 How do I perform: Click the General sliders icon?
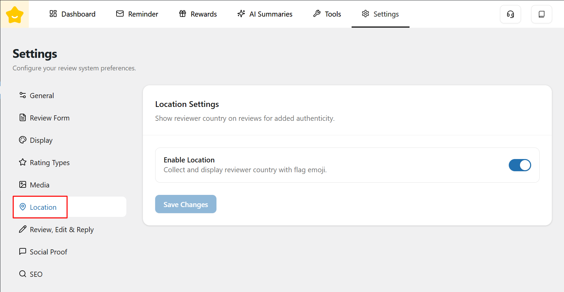pyautogui.click(x=23, y=95)
